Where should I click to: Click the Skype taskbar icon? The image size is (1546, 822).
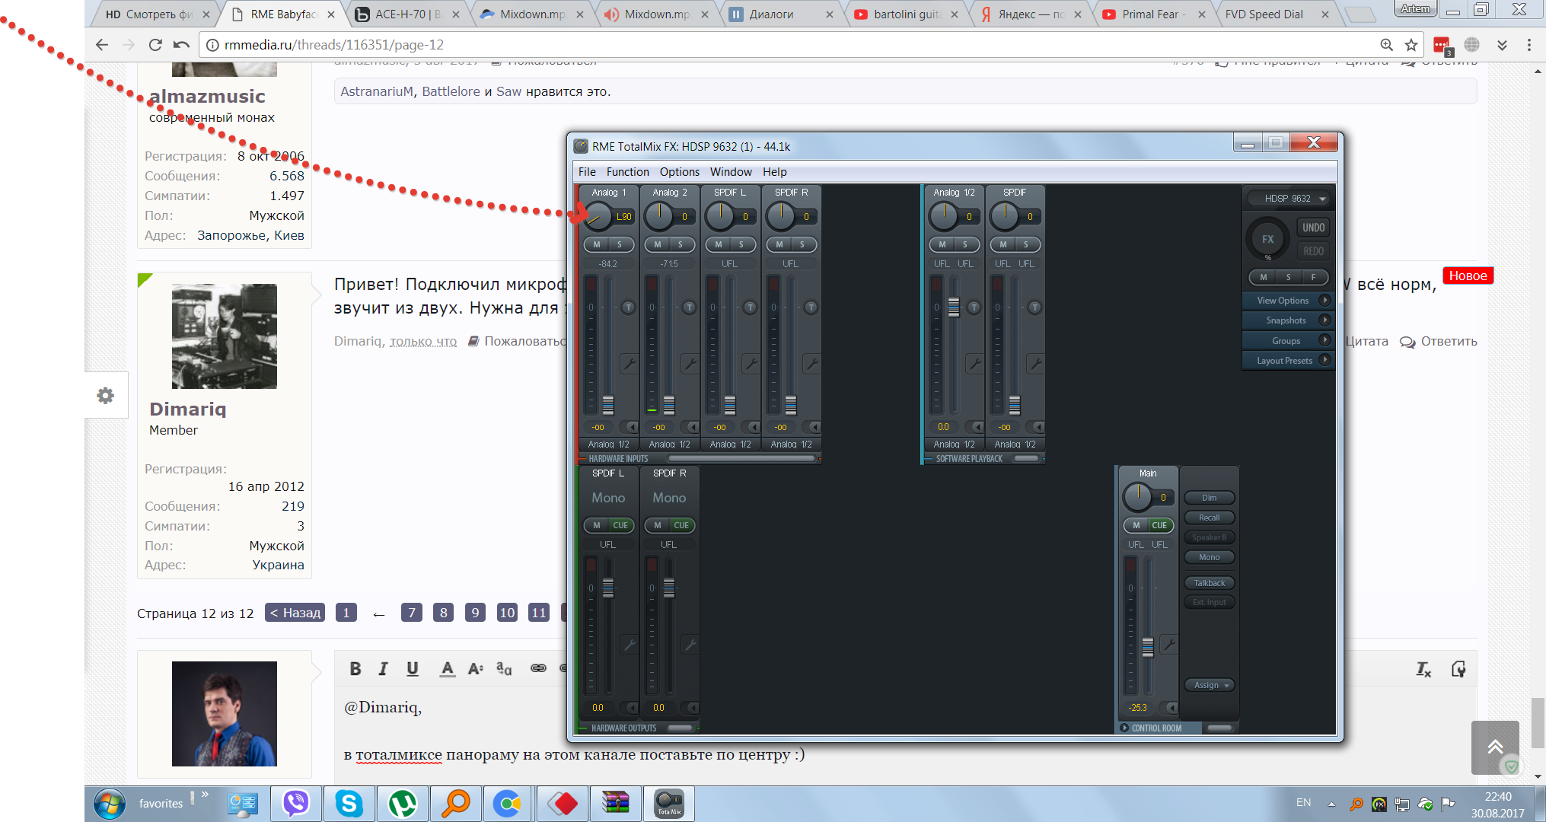coord(349,803)
